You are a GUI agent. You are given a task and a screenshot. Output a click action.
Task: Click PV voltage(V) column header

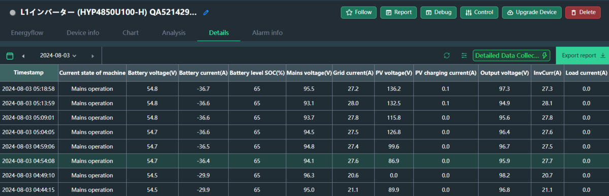393,73
